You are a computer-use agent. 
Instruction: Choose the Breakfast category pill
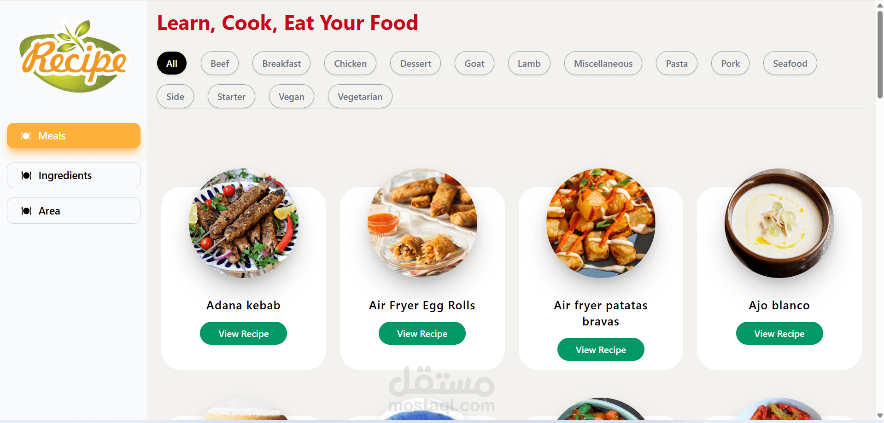[281, 64]
